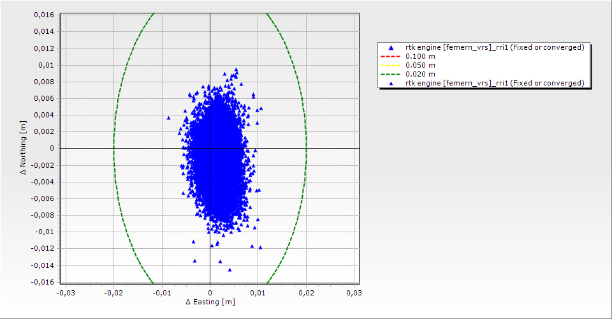Click the -0,03 tick label on the Easting axis

pyautogui.click(x=65, y=293)
